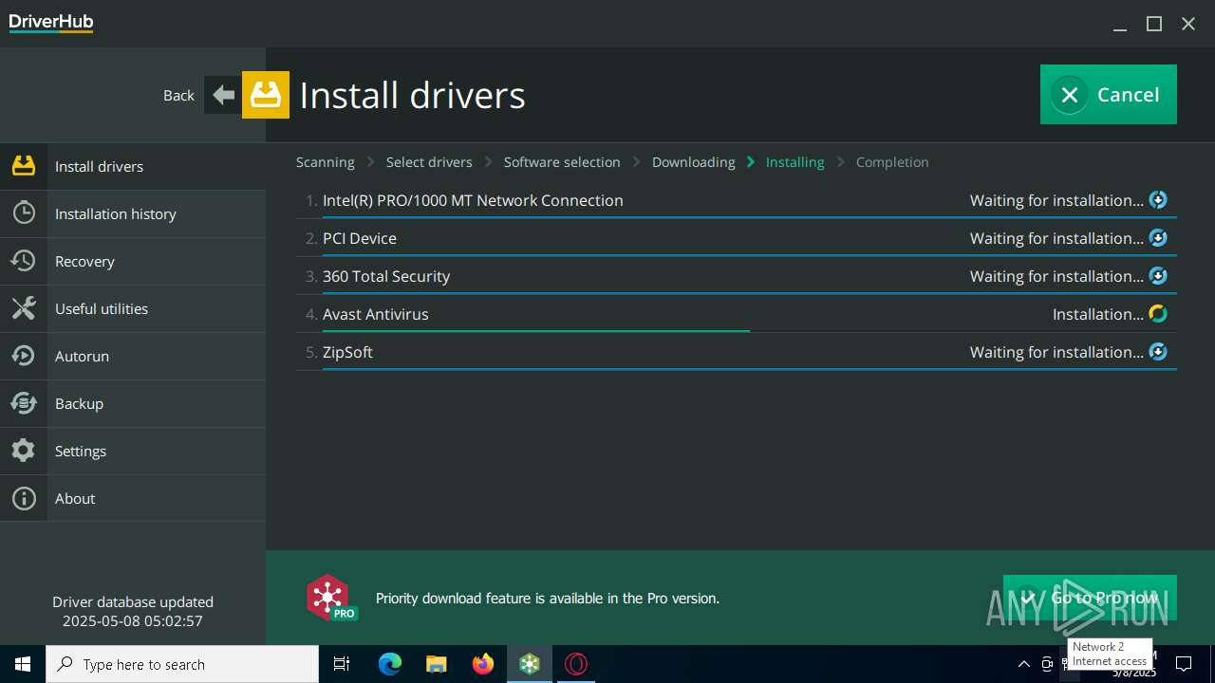The image size is (1215, 683).
Task: Launch Microsoft Edge from the taskbar
Action: [x=390, y=664]
